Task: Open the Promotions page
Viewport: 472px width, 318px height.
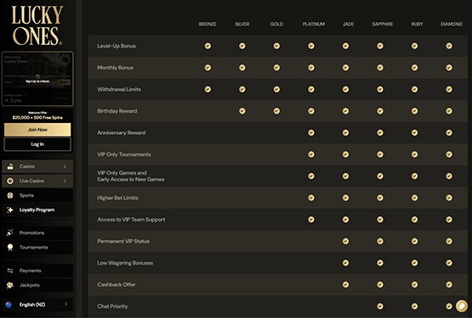Action: (x=37, y=232)
